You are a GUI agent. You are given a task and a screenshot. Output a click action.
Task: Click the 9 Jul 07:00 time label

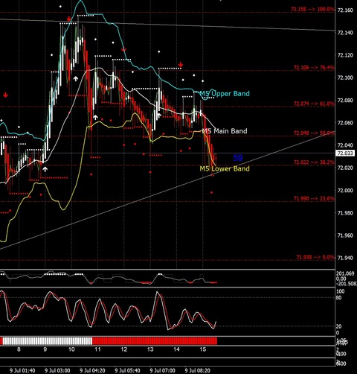click(163, 370)
